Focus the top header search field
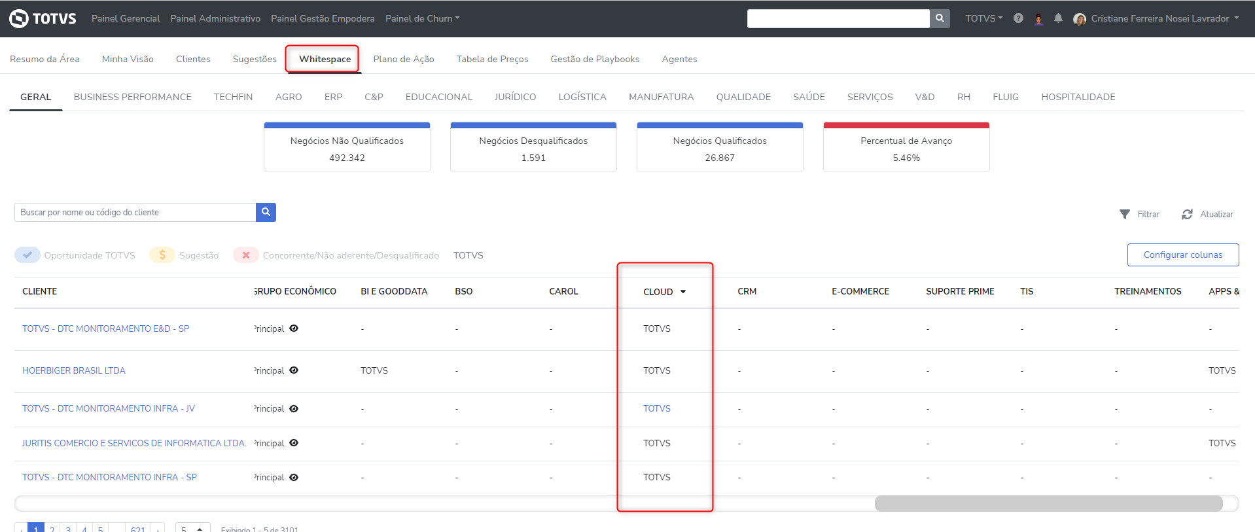The width and height of the screenshot is (1255, 532). click(x=838, y=18)
